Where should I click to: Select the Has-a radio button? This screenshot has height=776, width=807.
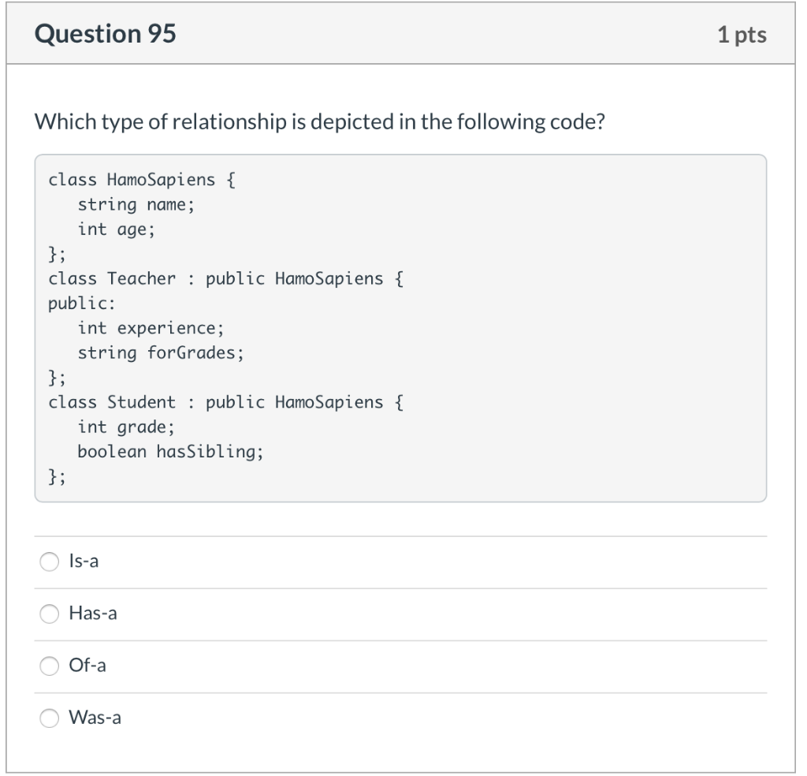[49, 614]
